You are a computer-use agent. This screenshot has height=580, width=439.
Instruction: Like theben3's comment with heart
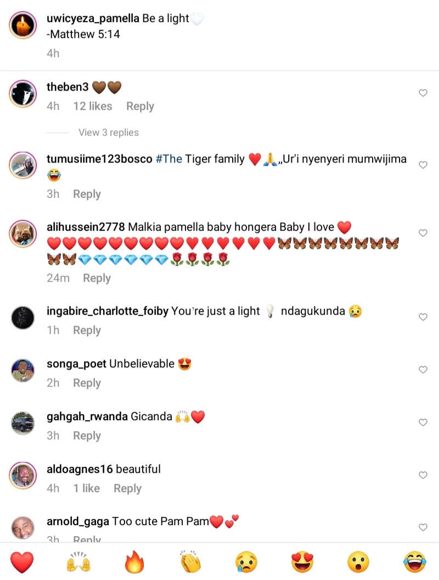point(423,93)
